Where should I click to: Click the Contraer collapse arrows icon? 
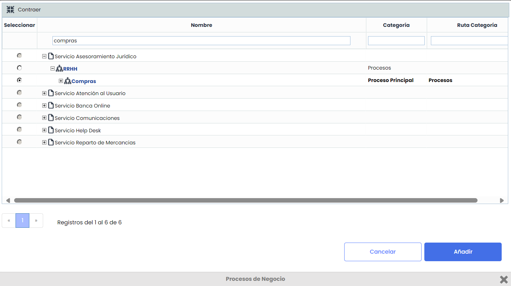[10, 10]
